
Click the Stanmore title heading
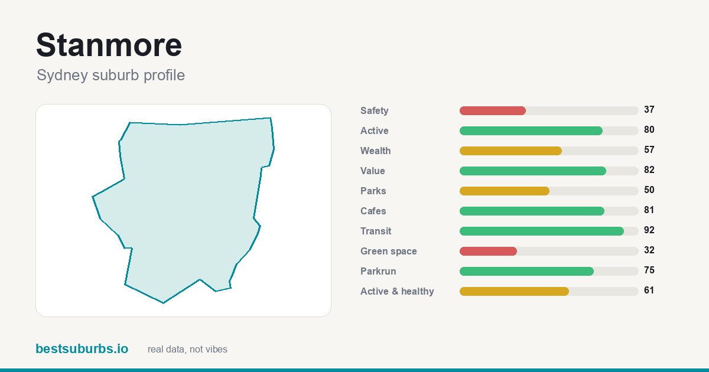109,45
